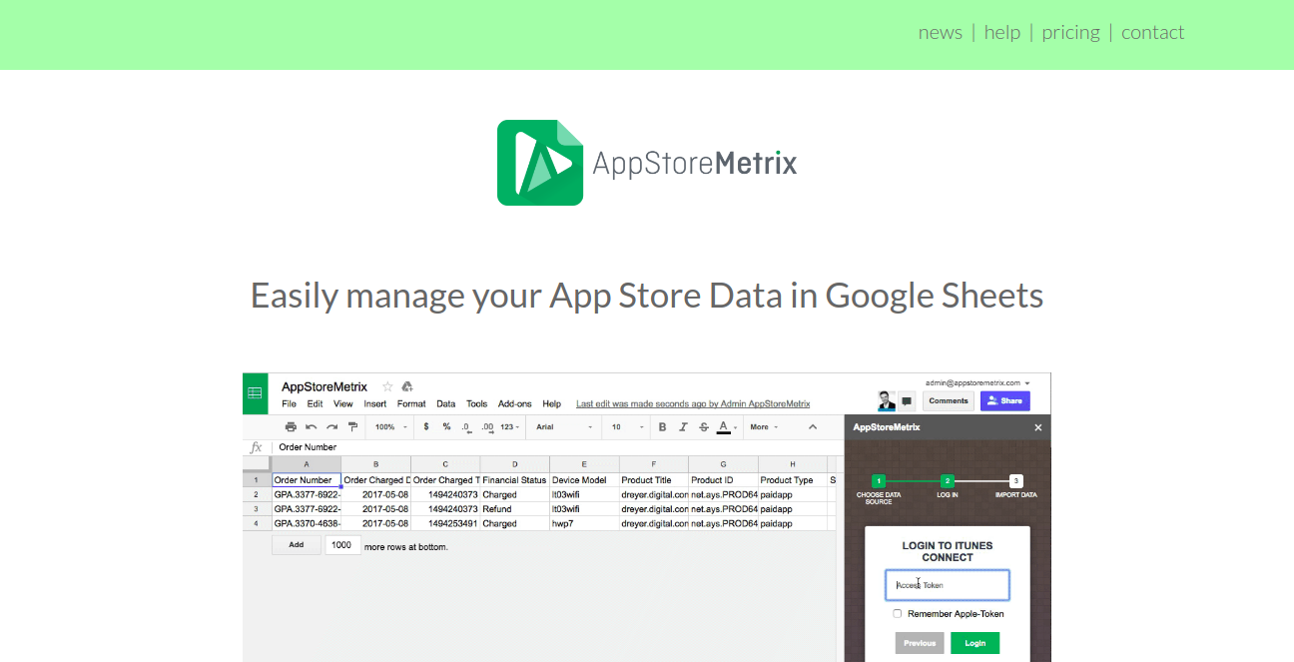
Task: Open the Arial font dropdown
Action: coord(564,427)
